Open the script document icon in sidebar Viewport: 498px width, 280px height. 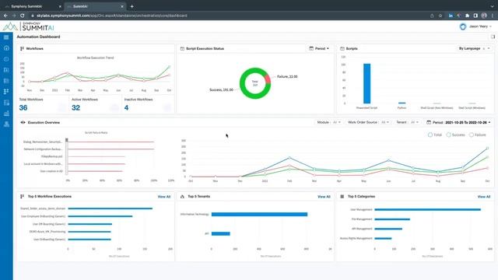click(x=6, y=102)
